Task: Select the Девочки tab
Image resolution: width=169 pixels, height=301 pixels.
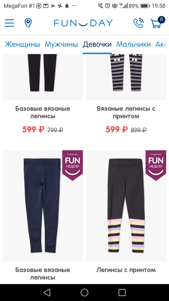Action: pos(97,44)
